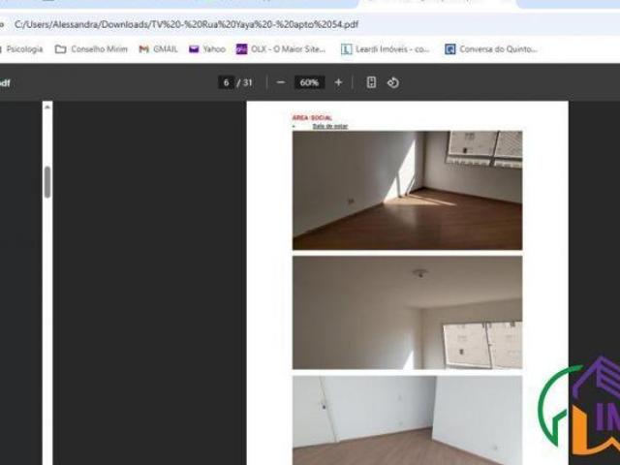Click the Conversa do Quinto bookmark favicon
Screen dimensions: 620x465
(x=449, y=49)
